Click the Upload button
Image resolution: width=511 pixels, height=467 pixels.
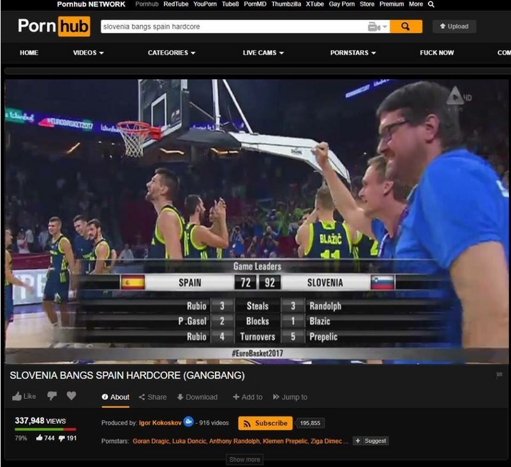(x=454, y=26)
